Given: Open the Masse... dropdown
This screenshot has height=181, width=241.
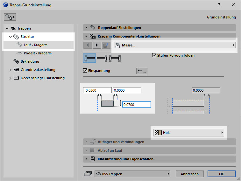Looking at the screenshot, I should click(x=174, y=45).
